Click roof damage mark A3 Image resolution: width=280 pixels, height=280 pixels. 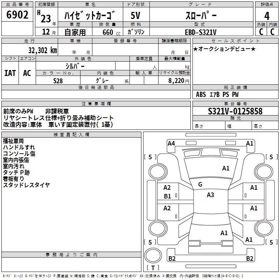pos(210,195)
